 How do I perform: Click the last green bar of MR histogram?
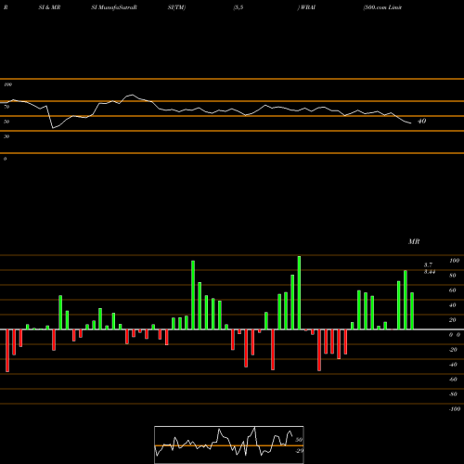coord(412,311)
